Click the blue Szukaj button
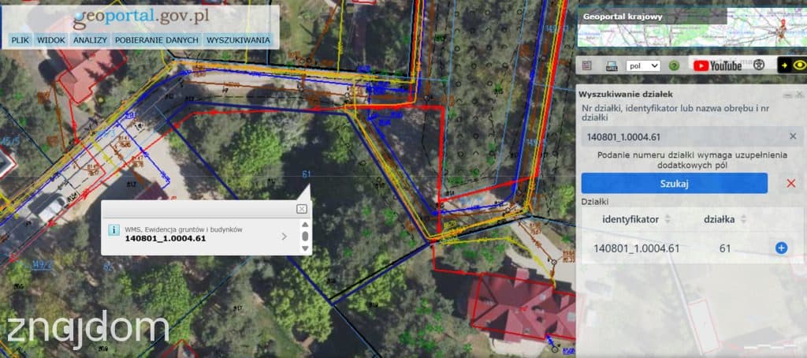The image size is (807, 358). coord(675,184)
